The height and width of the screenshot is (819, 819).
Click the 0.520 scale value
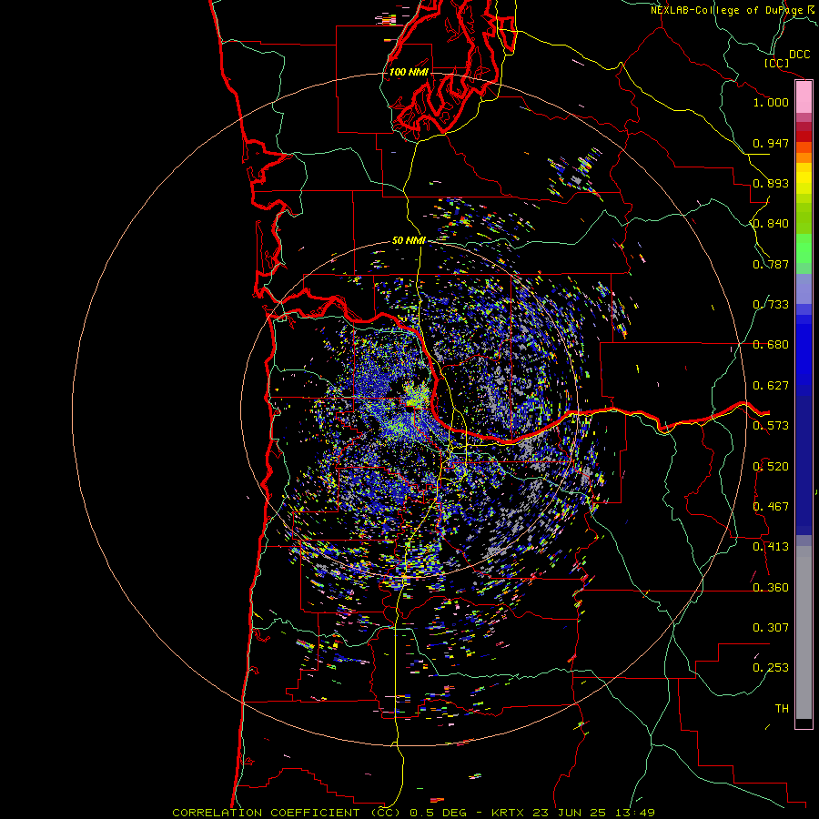771,467
